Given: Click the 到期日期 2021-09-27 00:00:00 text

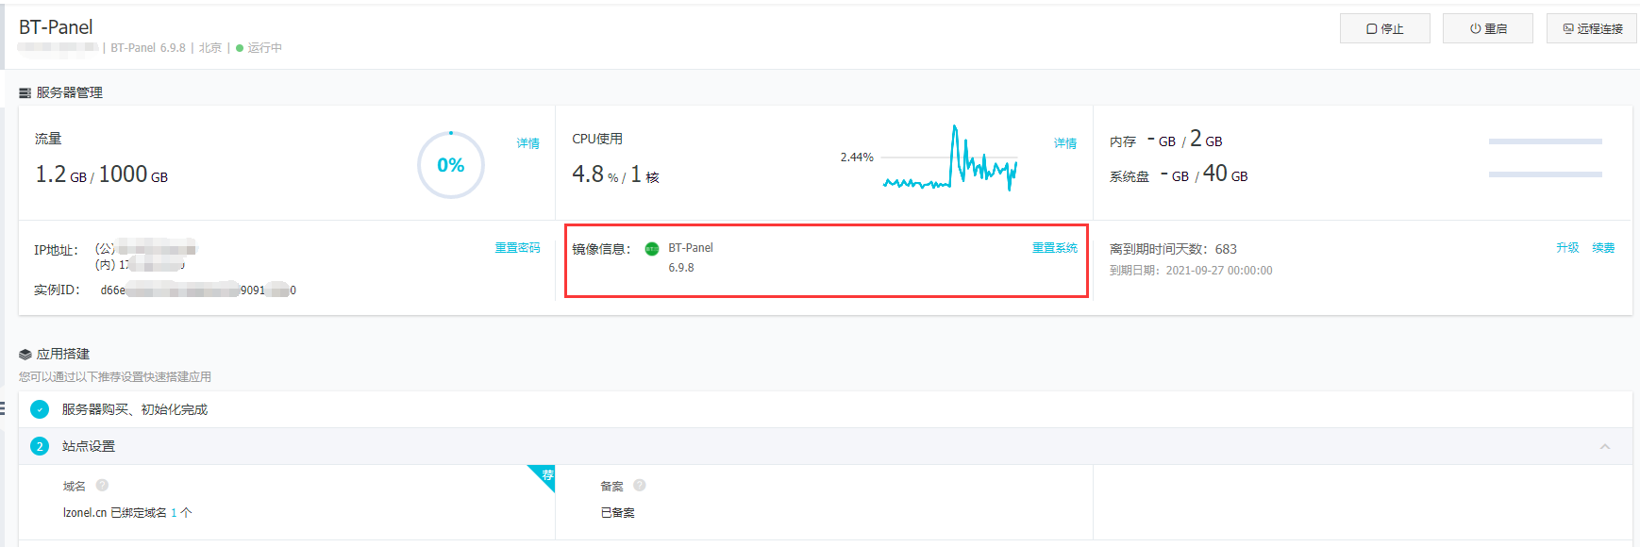Looking at the screenshot, I should click(1191, 271).
